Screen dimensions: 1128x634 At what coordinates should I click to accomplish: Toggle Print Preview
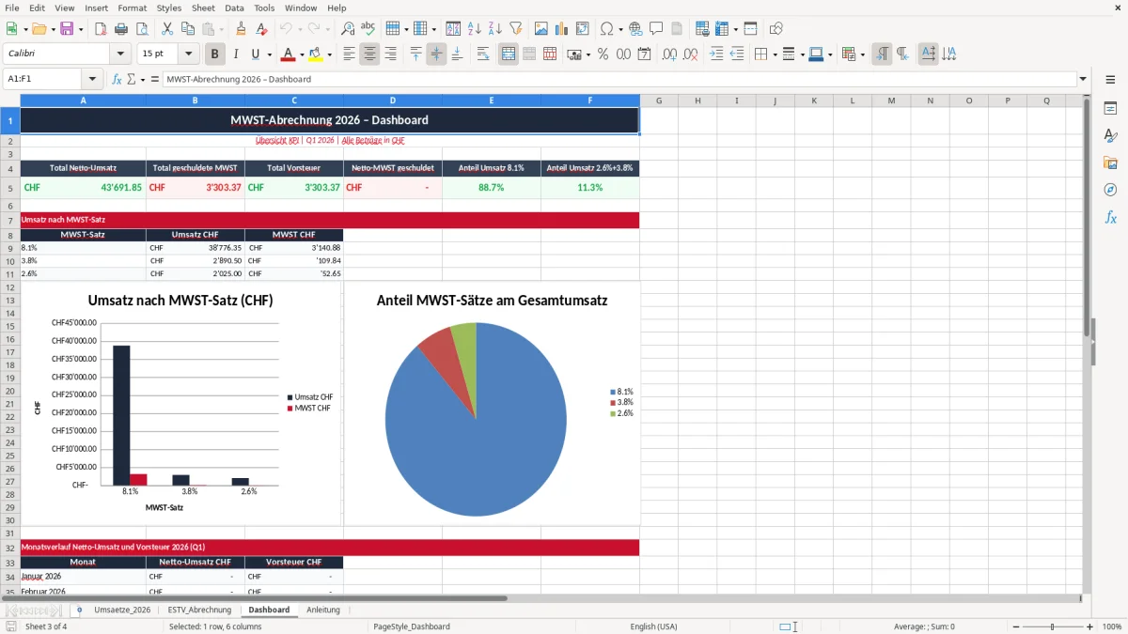pos(142,29)
